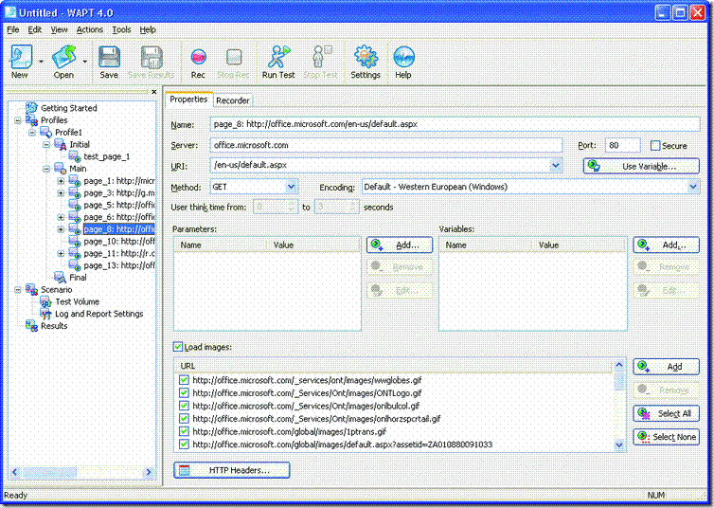The image size is (714, 508).
Task: Switch to the Recorder tab
Action: [x=233, y=100]
